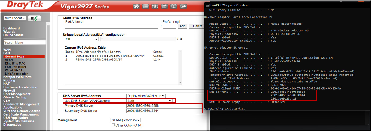Viewport: 371px width, 131px height.
Task: Click Physical Address F8-B1-56-9C-23-4A in cmd
Action: click(x=285, y=61)
